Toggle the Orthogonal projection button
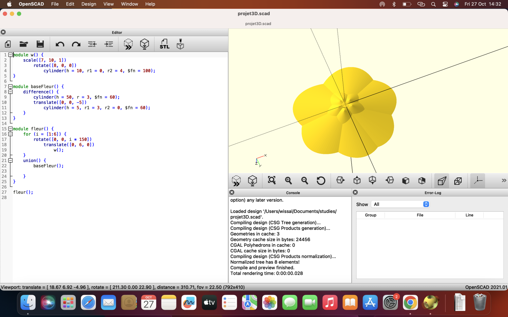 tap(458, 181)
